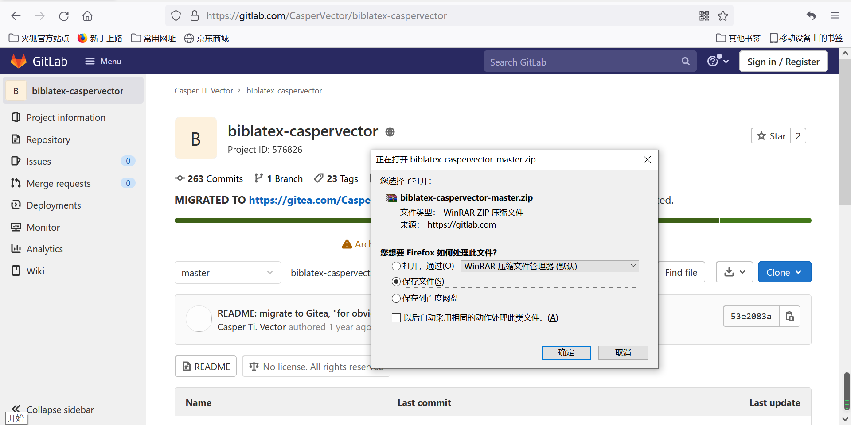Open the Clone dropdown button
Viewport: 851px width, 425px height.
coord(785,272)
